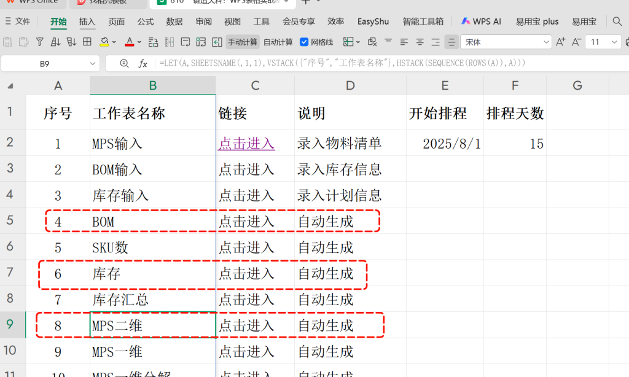Follow the purple 点击进入 link for MPS输入
Image resolution: width=629 pixels, height=377 pixels.
point(246,144)
